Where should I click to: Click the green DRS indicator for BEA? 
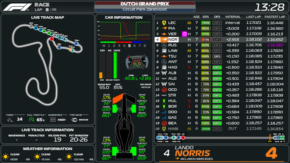(217, 123)
